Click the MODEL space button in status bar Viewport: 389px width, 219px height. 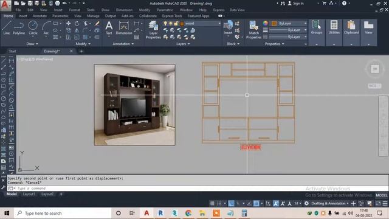381,195
